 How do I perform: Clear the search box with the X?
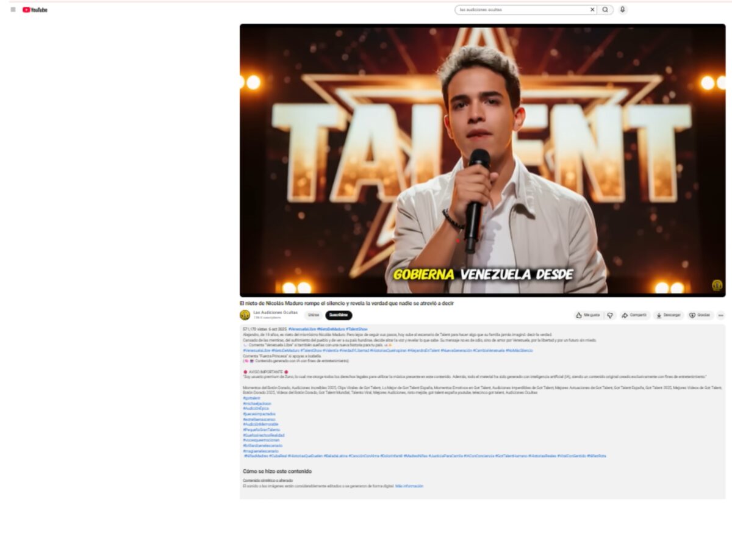pos(592,10)
